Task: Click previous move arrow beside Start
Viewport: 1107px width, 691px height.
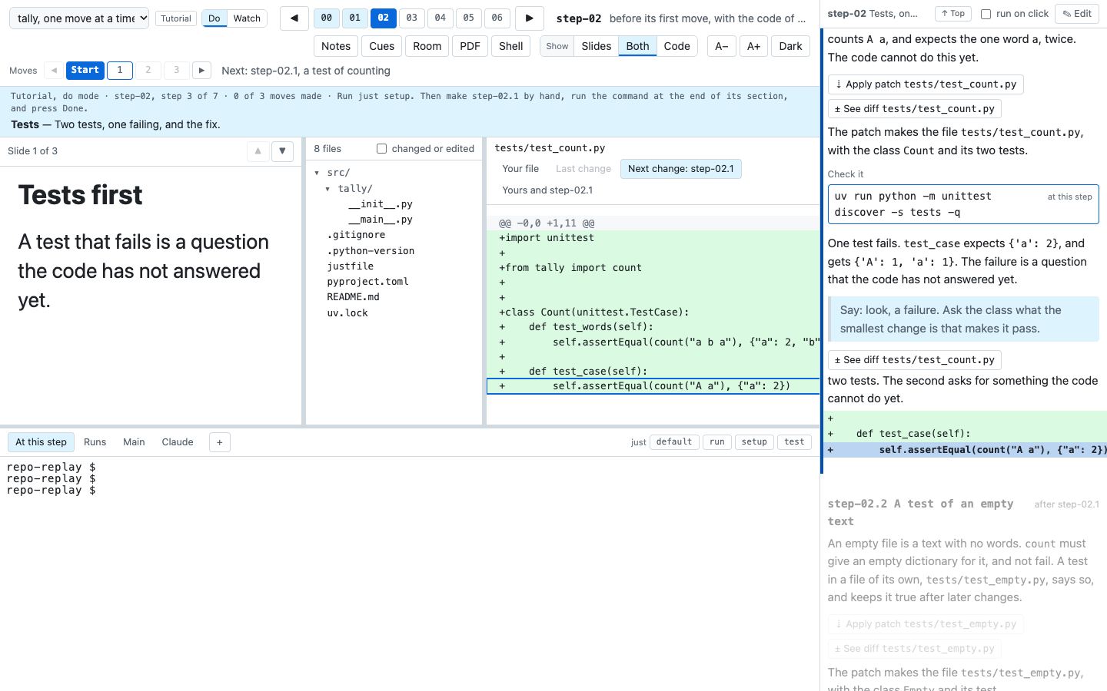Action: [x=54, y=71]
